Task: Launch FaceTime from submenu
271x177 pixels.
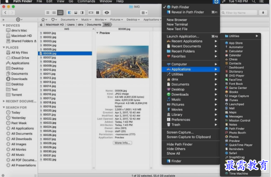Action: coord(240,80)
